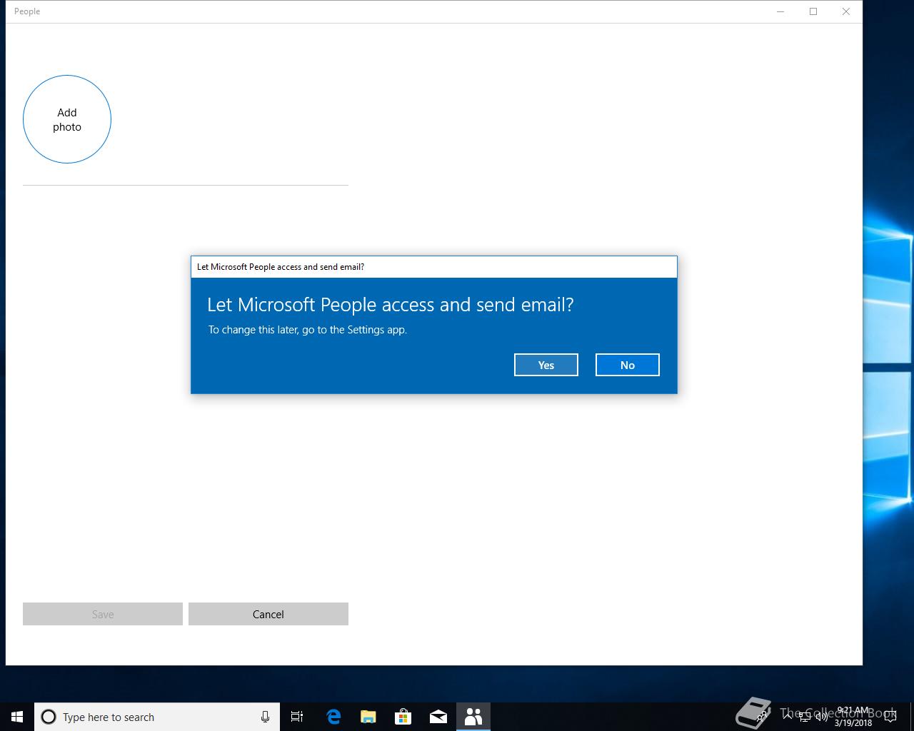Click the People window title text
This screenshot has width=914, height=731.
coord(27,11)
